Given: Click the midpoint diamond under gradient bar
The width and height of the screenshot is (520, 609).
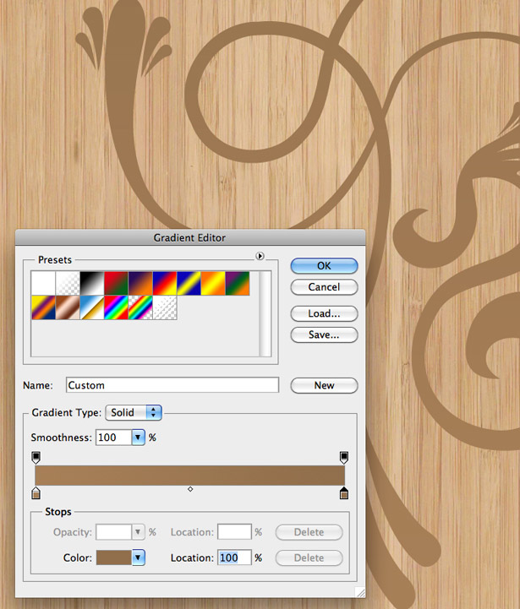Looking at the screenshot, I should pos(190,489).
